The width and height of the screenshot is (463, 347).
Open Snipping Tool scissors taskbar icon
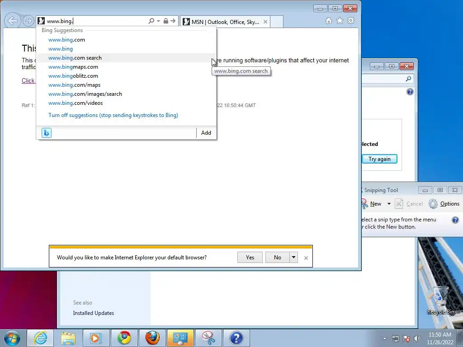(208, 338)
